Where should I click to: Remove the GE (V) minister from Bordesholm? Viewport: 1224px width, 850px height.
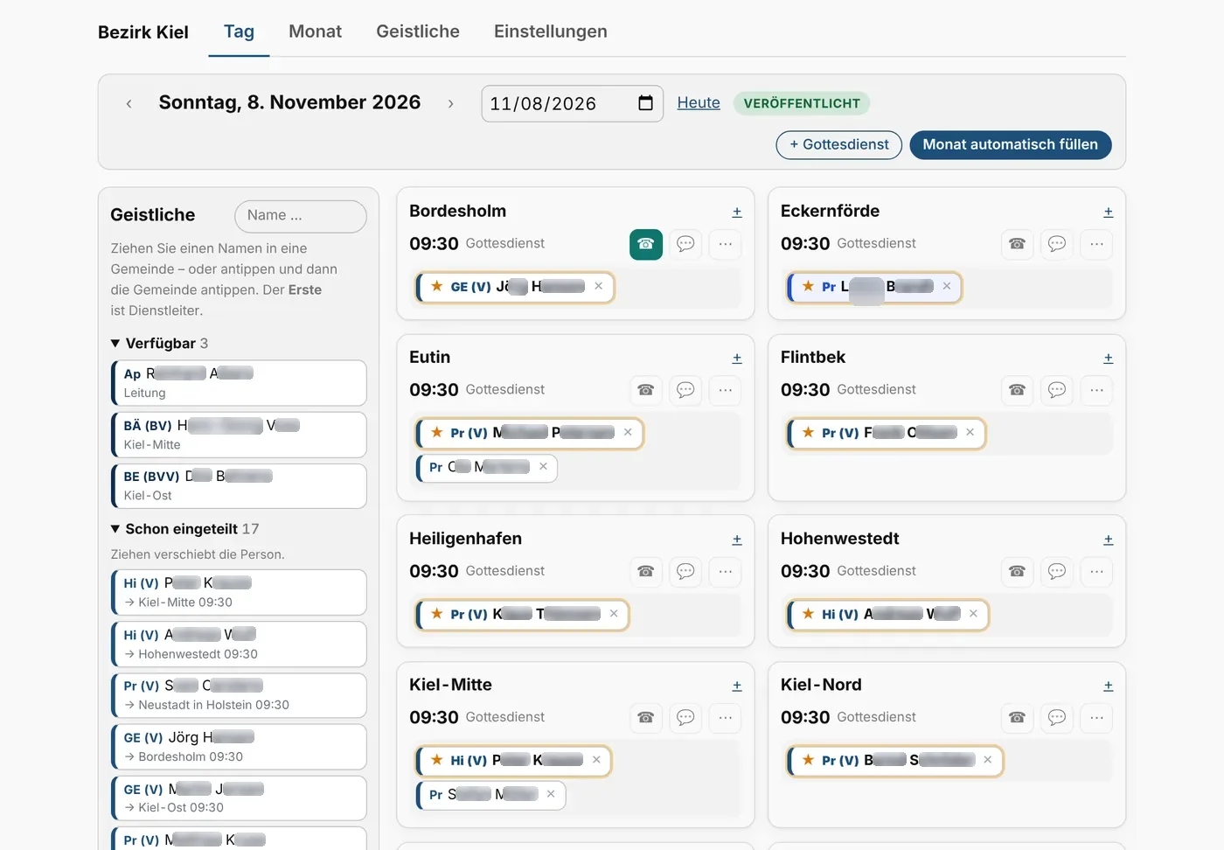pyautogui.click(x=599, y=286)
